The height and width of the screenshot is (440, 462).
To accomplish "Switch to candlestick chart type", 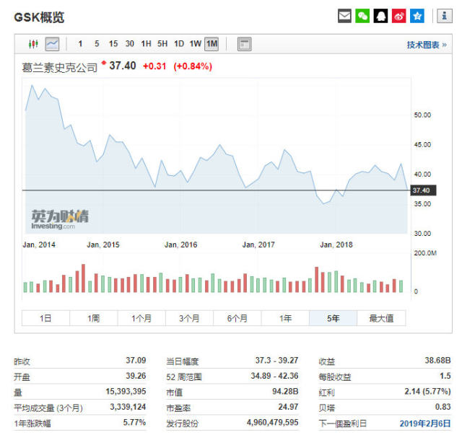I will 34,44.
